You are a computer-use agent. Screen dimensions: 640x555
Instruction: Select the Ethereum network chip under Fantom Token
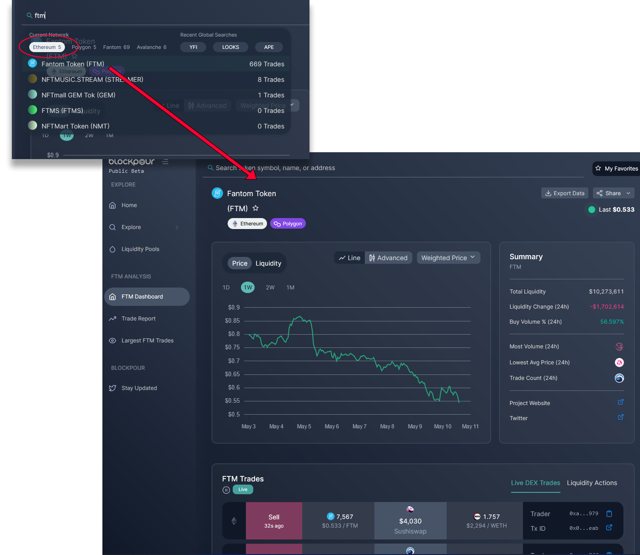point(247,224)
